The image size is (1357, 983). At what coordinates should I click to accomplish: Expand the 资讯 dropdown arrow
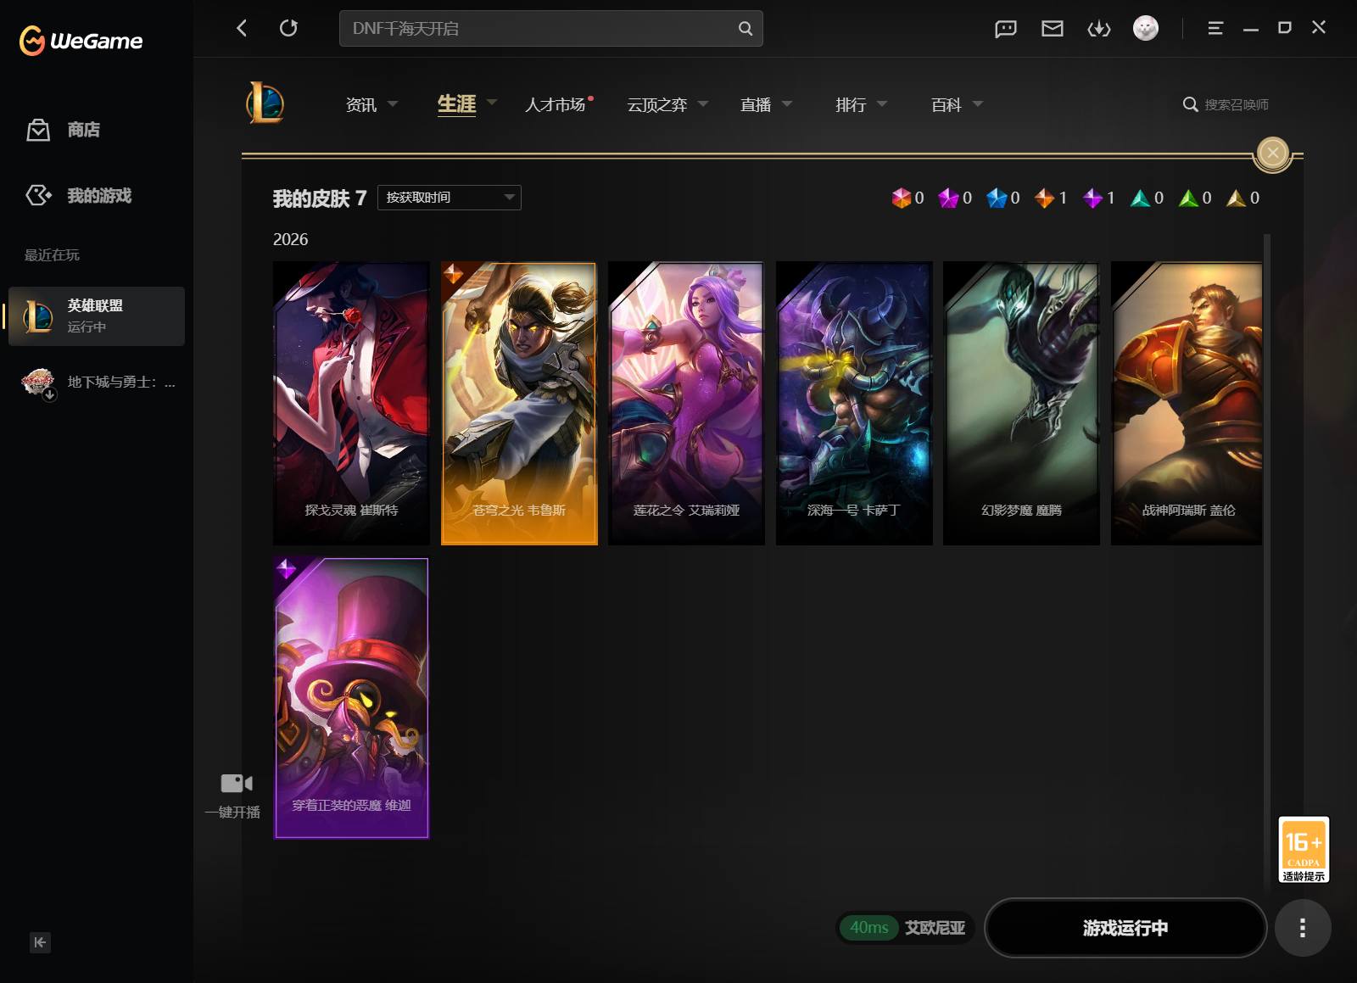(x=393, y=104)
